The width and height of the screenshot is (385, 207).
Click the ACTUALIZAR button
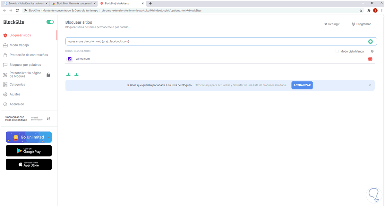[302, 85]
